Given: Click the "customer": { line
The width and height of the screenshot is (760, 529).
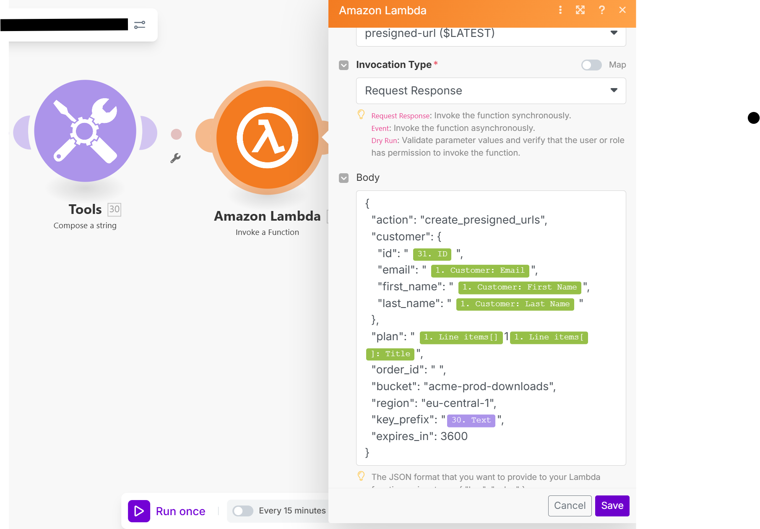Looking at the screenshot, I should click(x=406, y=237).
